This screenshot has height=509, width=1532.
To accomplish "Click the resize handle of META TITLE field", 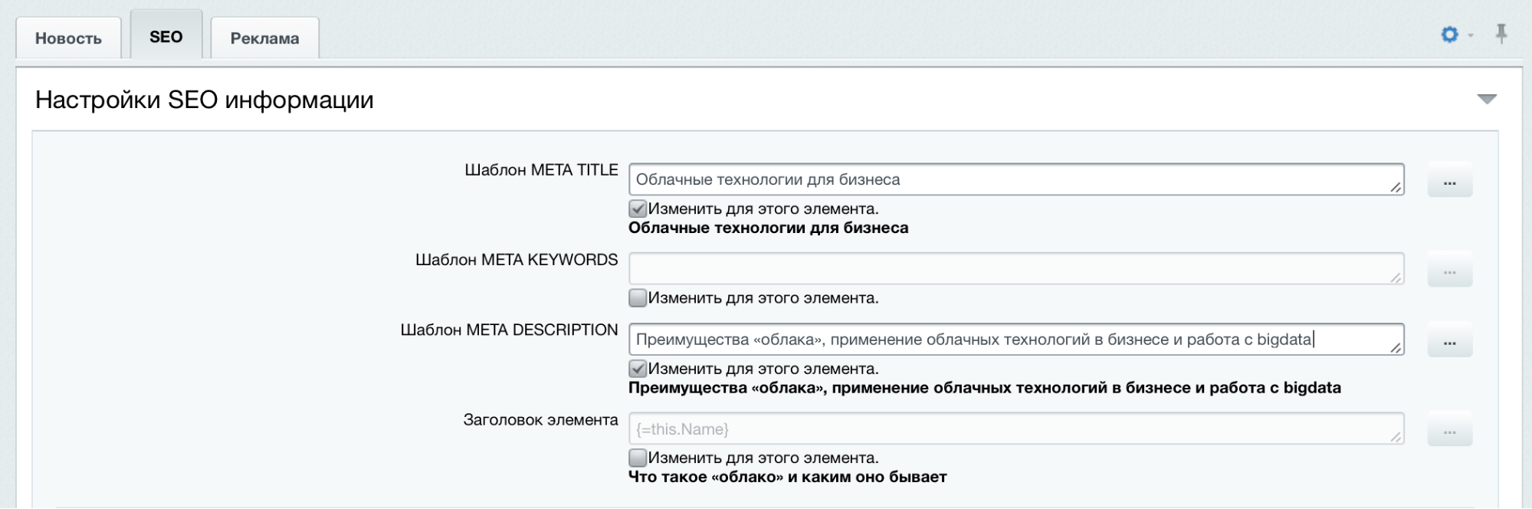I will pos(1396,187).
